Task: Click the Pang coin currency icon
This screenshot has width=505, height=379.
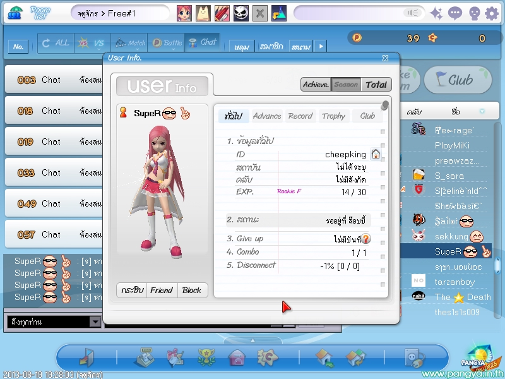Action: pos(357,38)
